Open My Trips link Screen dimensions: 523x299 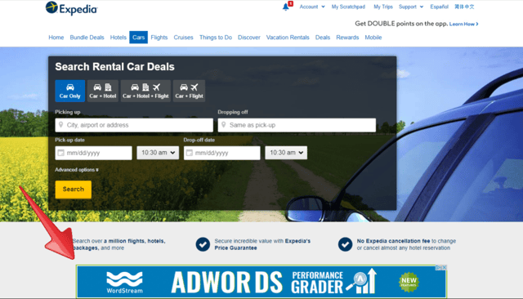click(383, 7)
